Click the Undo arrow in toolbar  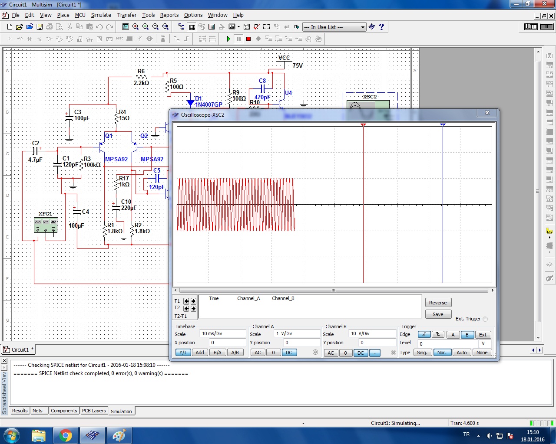click(x=99, y=27)
